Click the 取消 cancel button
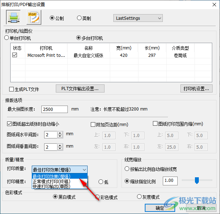 tap(201, 208)
